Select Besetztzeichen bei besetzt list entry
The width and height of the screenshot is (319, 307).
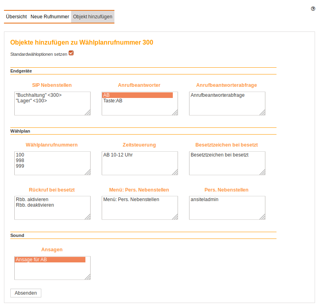tap(219, 155)
